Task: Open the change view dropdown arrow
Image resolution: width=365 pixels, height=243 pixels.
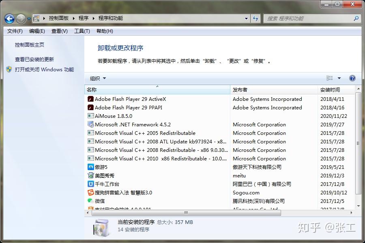Action: (x=339, y=78)
